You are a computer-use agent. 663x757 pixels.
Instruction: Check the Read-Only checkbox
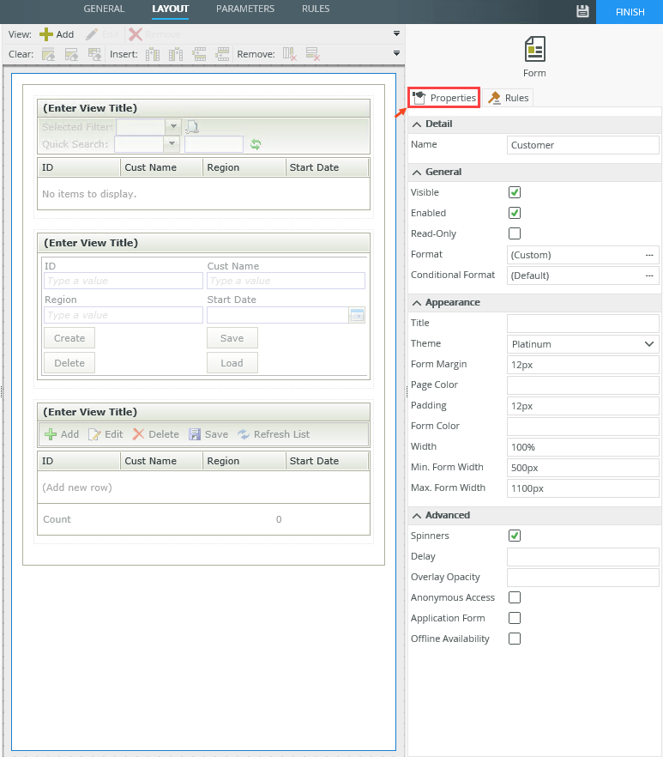pos(515,233)
